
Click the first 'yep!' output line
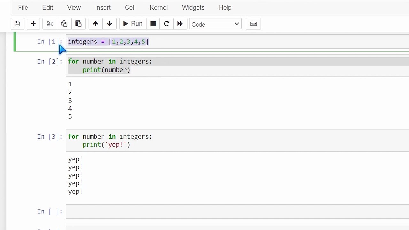pyautogui.click(x=75, y=159)
